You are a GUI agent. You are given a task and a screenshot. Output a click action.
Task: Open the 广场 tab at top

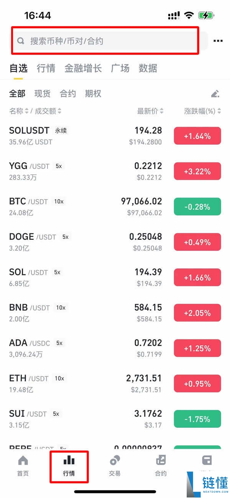120,68
